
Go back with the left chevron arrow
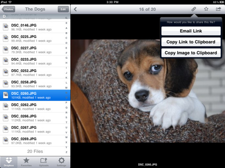75,9
